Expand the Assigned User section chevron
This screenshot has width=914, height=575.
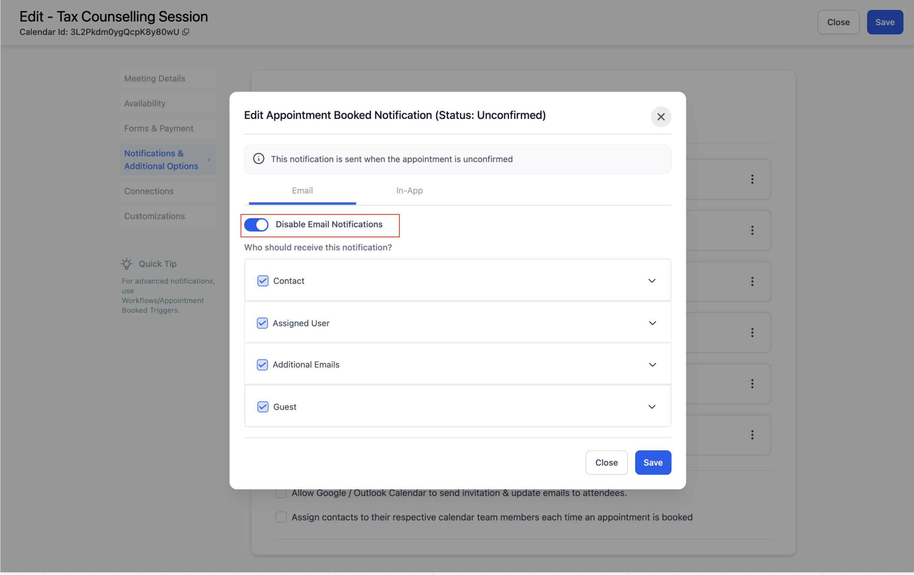pos(652,323)
